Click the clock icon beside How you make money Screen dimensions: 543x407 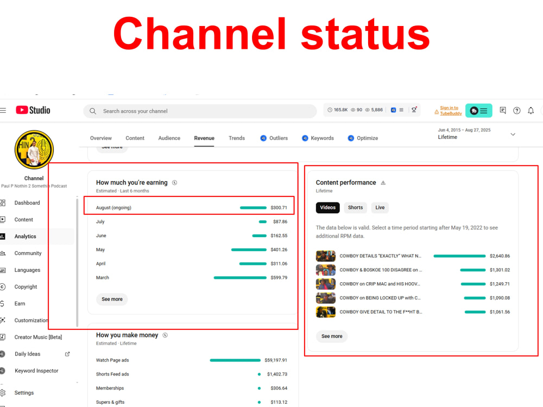[x=165, y=335]
